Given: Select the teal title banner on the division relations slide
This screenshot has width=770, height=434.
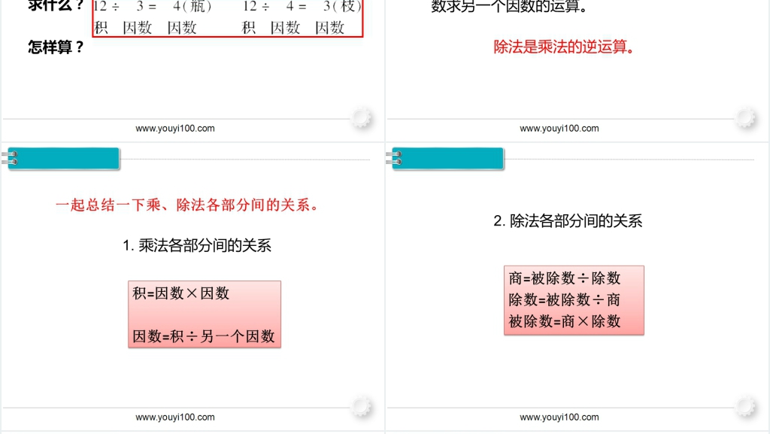Looking at the screenshot, I should pos(449,159).
